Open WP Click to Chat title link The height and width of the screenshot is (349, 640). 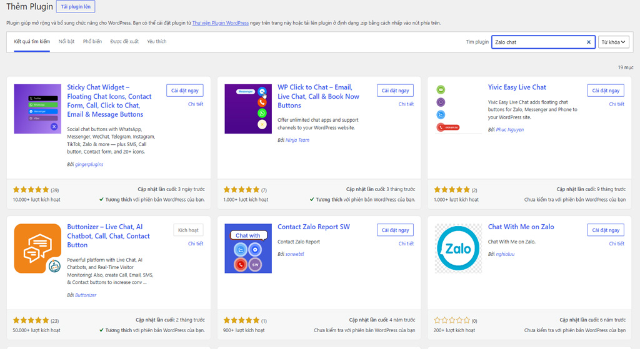pos(318,96)
